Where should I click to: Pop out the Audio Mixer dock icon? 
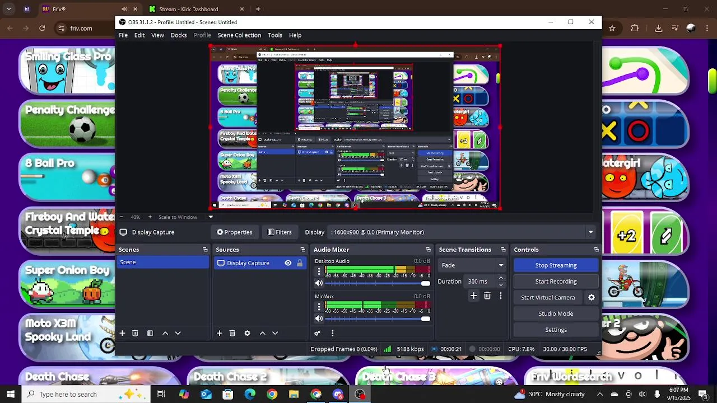click(x=429, y=250)
